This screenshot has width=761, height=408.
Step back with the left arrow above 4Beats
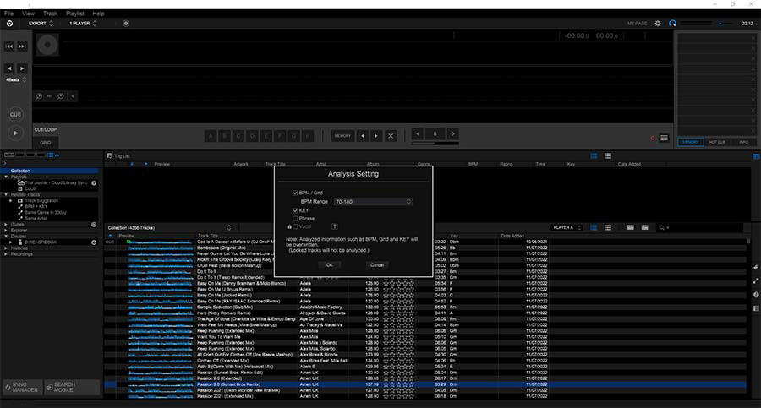tap(9, 68)
